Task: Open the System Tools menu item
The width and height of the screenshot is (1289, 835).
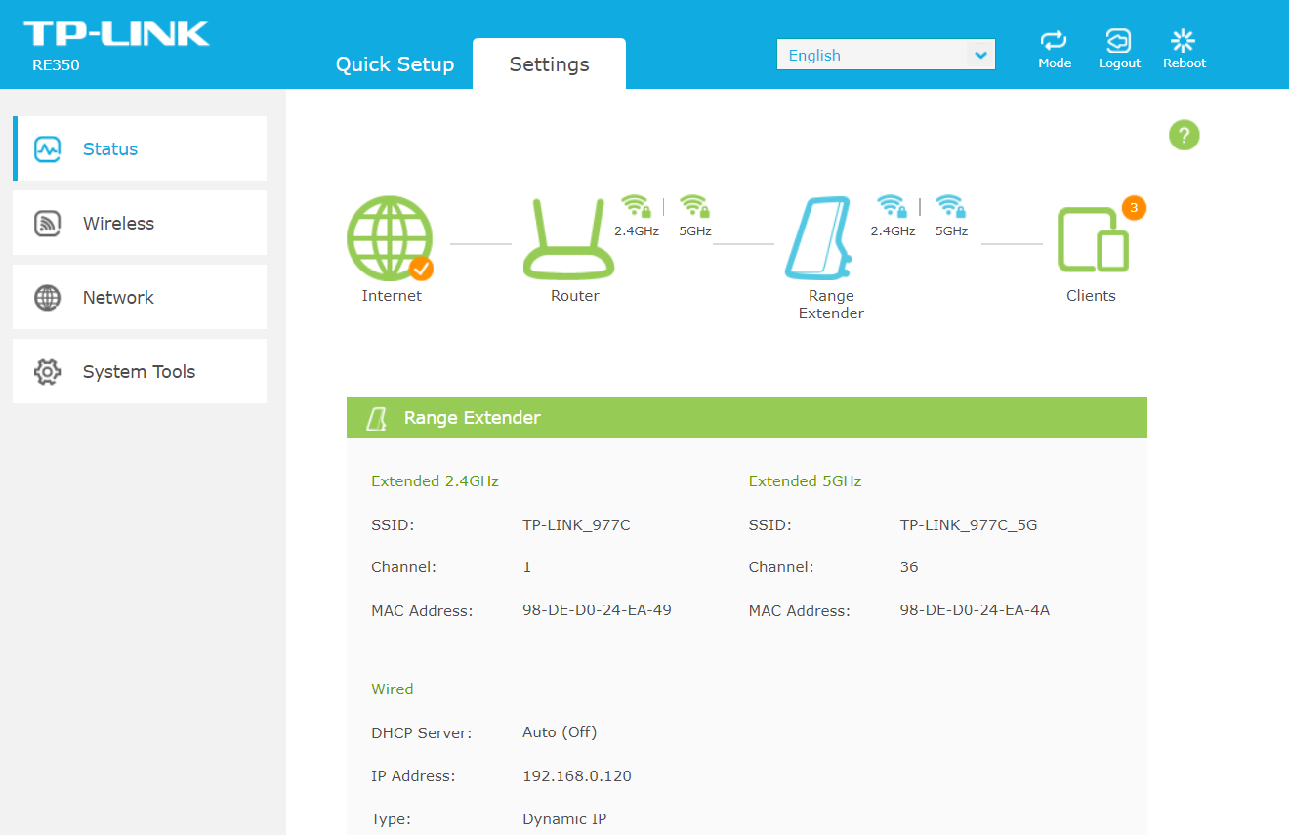Action: tap(140, 371)
